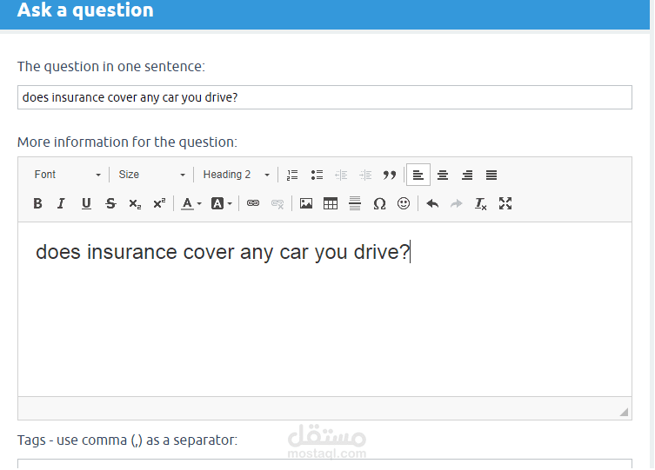Align text to the left
655x470 pixels.
pos(418,175)
